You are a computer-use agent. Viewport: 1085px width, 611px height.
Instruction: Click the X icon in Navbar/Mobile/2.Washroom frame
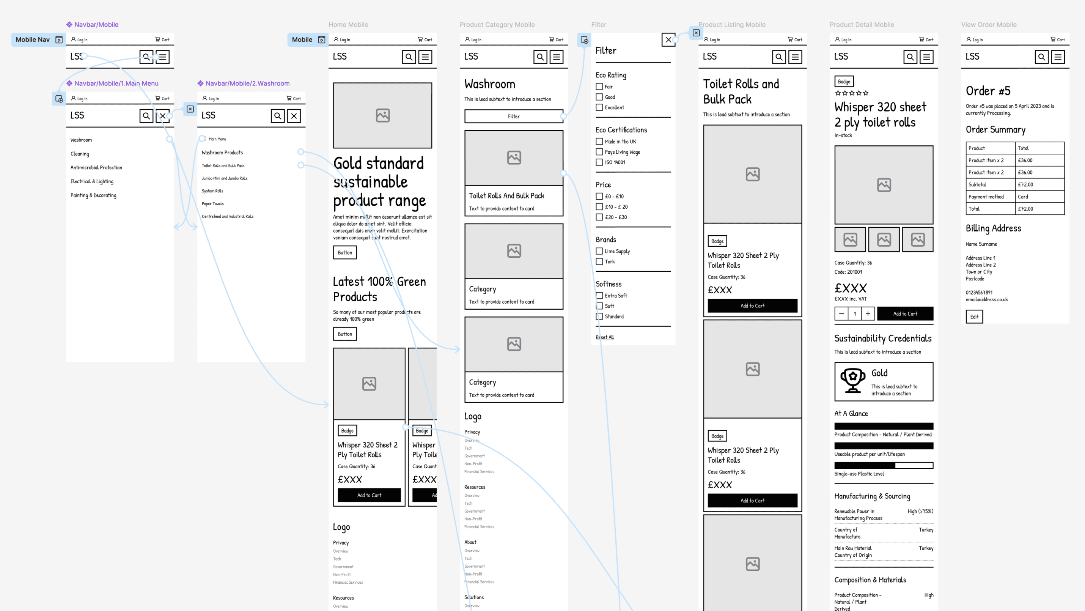click(294, 116)
